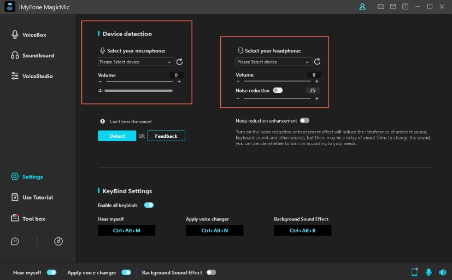Minimize the MagicMic window

point(418,7)
